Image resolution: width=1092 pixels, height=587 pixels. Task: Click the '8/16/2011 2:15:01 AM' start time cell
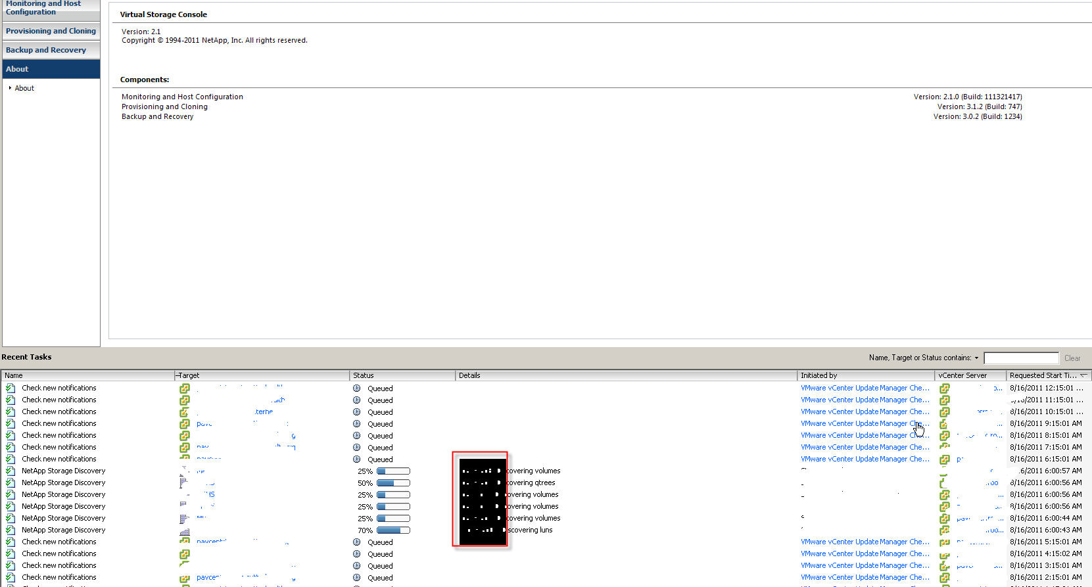point(1046,577)
